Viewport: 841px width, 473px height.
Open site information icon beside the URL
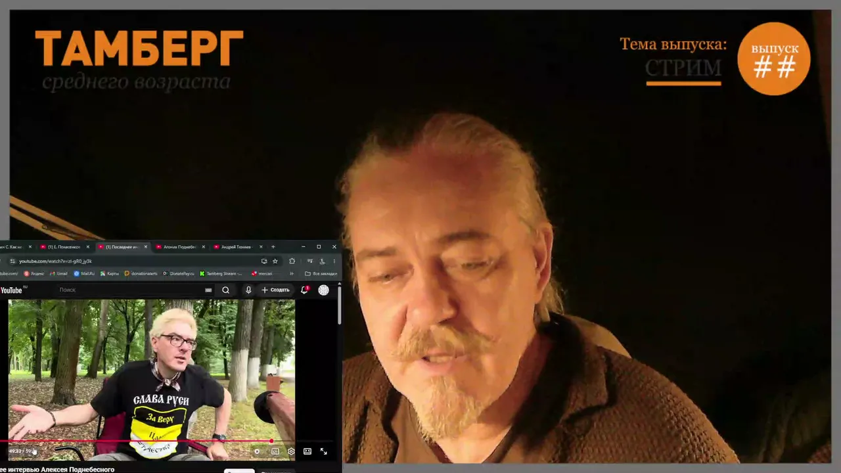12,261
